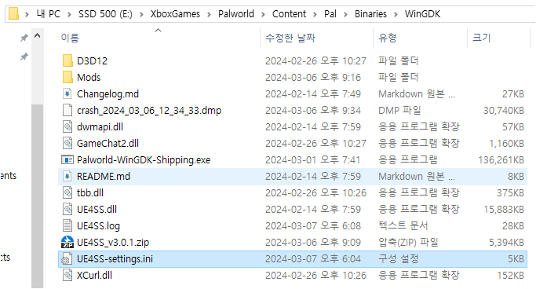The image size is (536, 289).
Task: Select UE4SS_v3.0.1.zip file name
Action: [x=113, y=243]
